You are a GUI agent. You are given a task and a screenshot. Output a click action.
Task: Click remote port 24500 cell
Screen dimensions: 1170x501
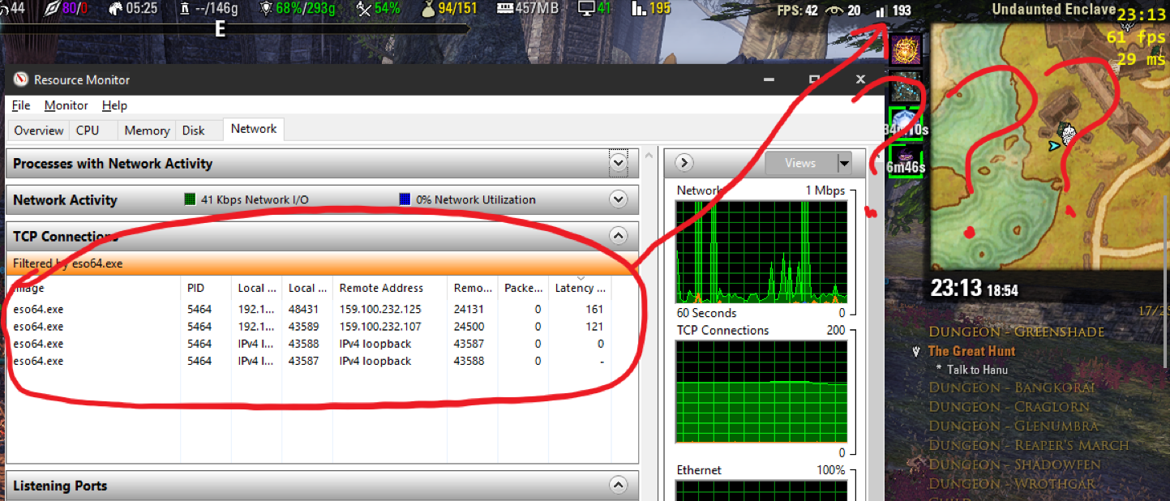(469, 327)
